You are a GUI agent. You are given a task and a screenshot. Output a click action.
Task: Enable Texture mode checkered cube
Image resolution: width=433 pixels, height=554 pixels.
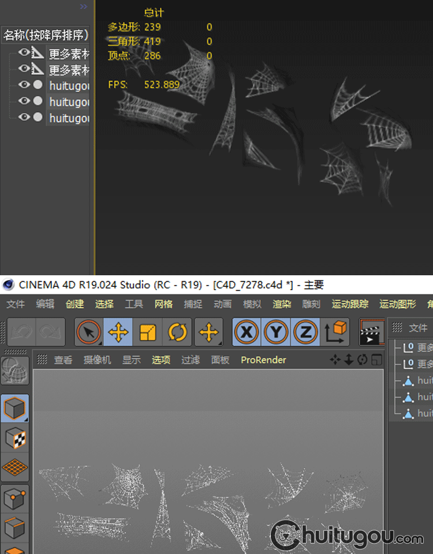(15, 439)
